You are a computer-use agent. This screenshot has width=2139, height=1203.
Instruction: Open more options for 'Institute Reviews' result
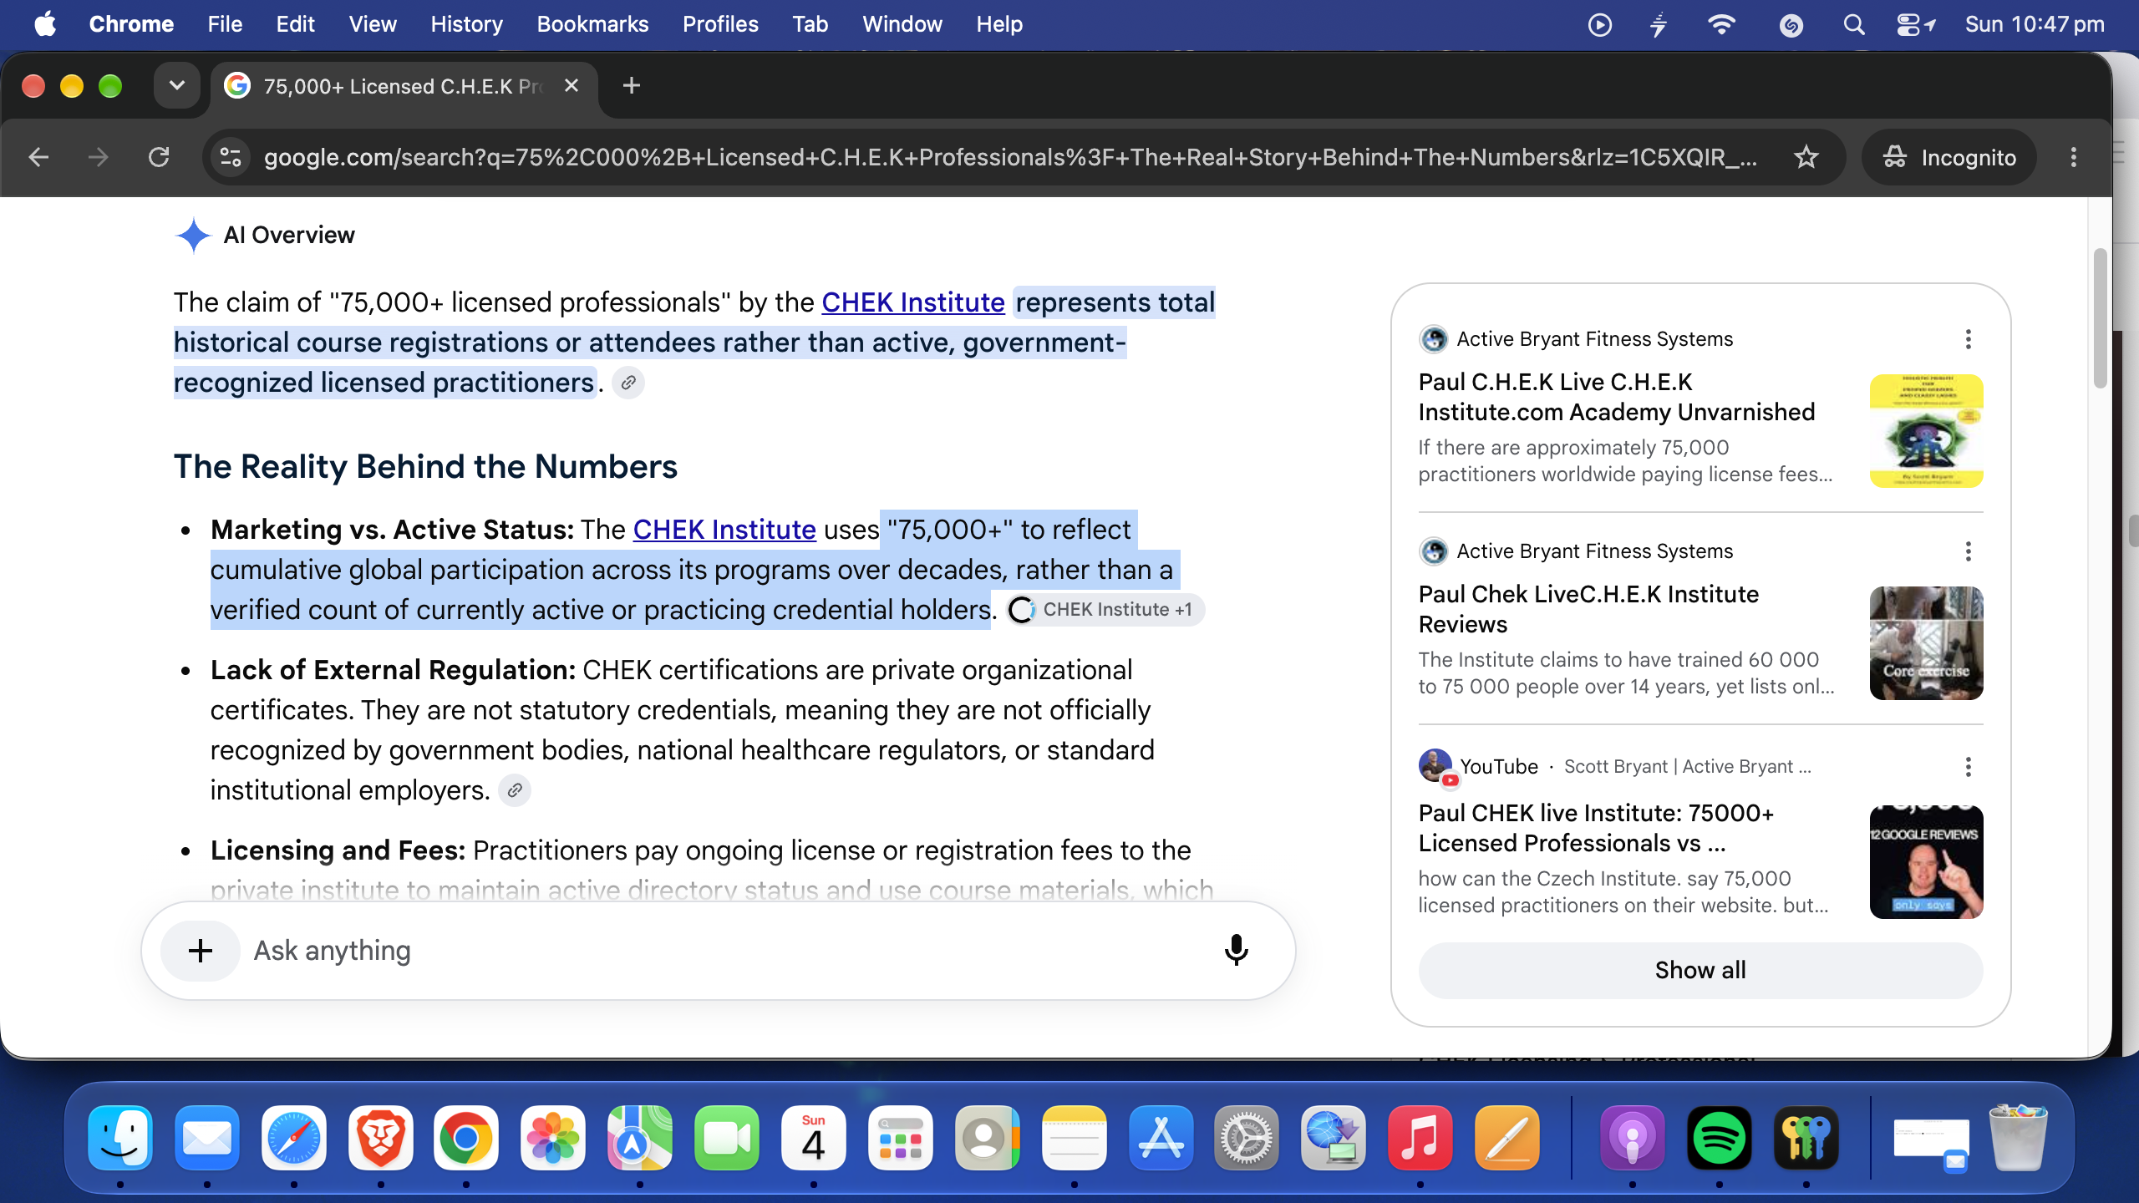(1969, 551)
